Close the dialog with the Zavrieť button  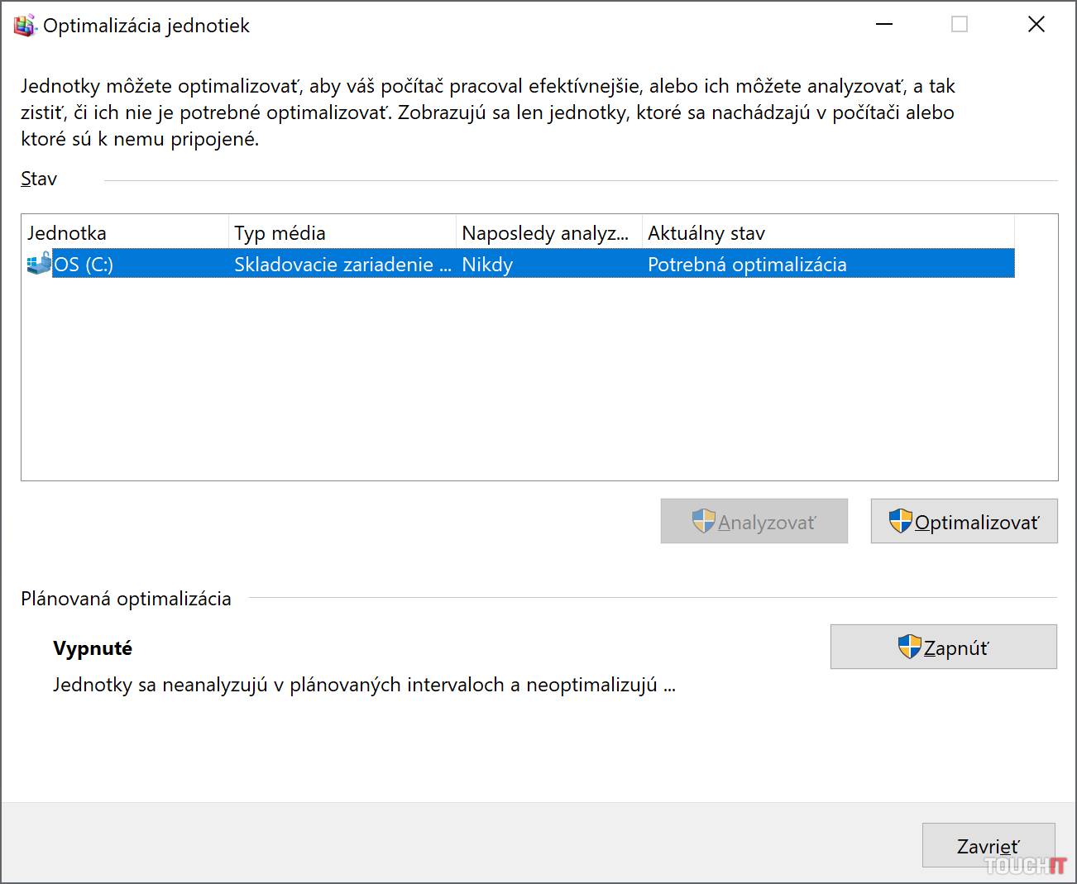pyautogui.click(x=988, y=845)
